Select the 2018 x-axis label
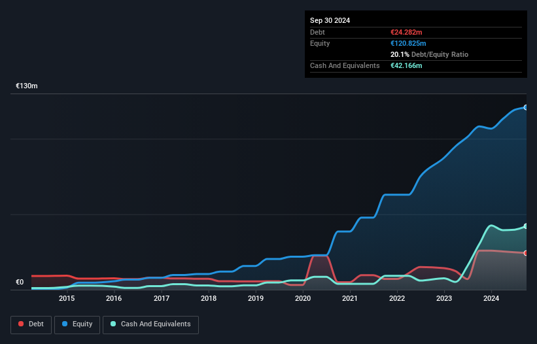The image size is (537, 344). pyautogui.click(x=209, y=298)
